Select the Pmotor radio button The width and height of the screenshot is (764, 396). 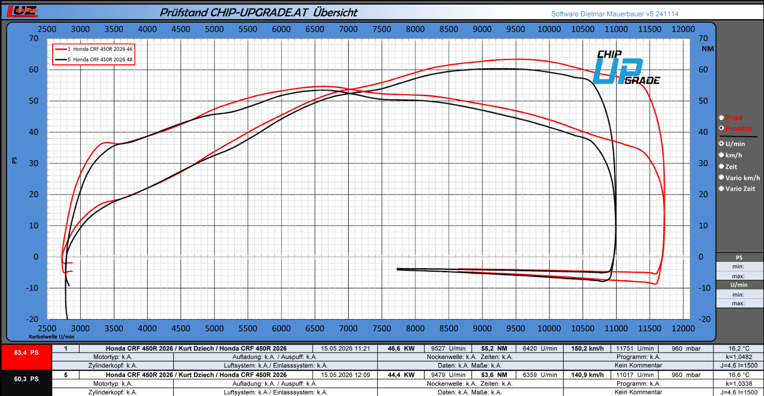tap(722, 128)
